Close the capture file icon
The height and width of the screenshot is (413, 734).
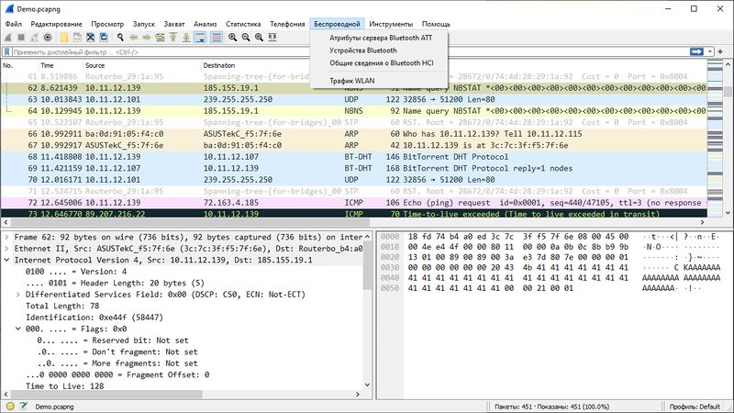(90, 38)
